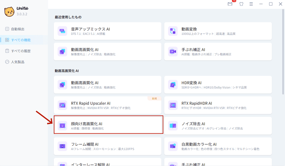Open すべての履歴 in the sidebar

[x=21, y=51]
